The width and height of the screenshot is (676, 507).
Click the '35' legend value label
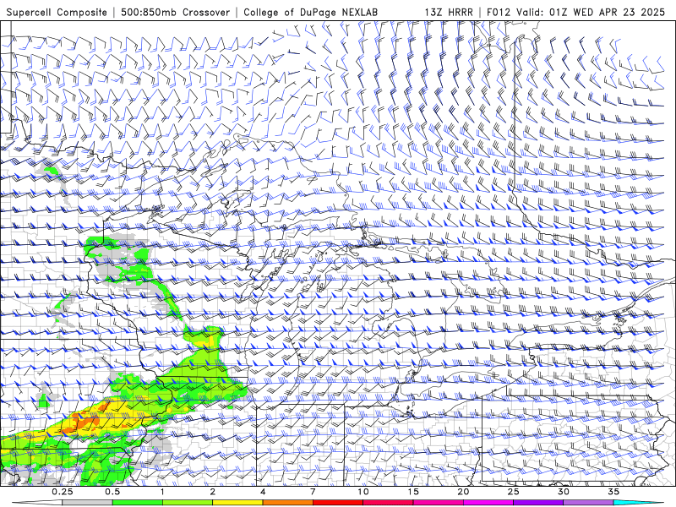(613, 492)
